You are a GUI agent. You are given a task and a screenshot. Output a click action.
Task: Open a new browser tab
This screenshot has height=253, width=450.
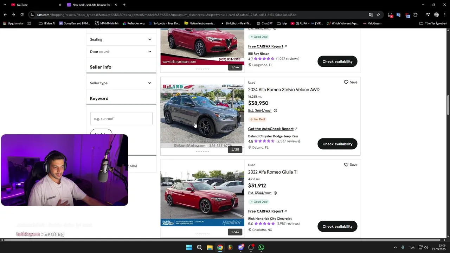[124, 5]
